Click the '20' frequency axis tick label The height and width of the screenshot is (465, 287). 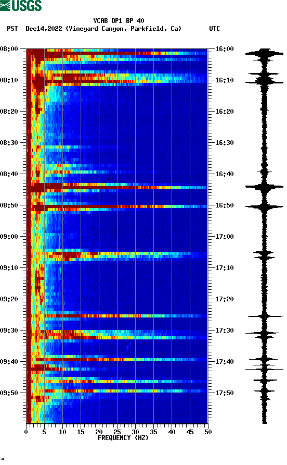[x=99, y=432]
